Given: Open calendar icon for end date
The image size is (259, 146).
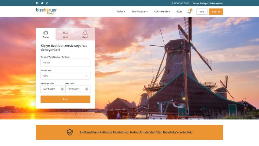Looking at the screenshot, I should tap(87, 89).
